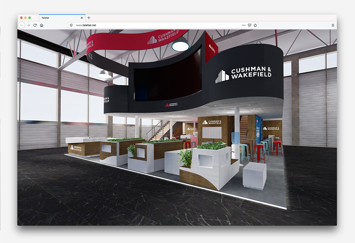Click the wooden reception desk logo

pyautogui.click(x=76, y=148)
